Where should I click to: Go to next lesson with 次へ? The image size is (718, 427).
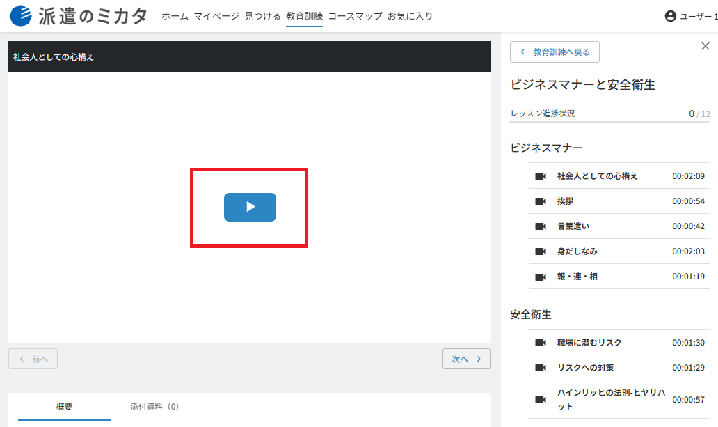pos(467,359)
